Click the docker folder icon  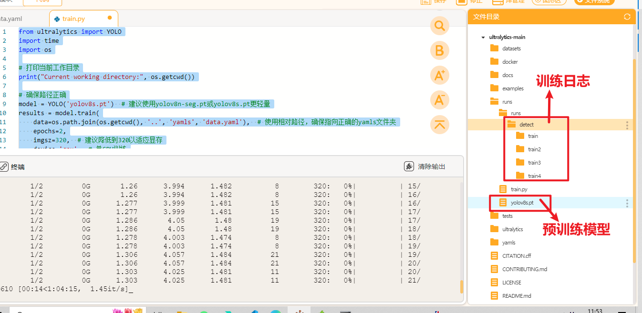494,61
